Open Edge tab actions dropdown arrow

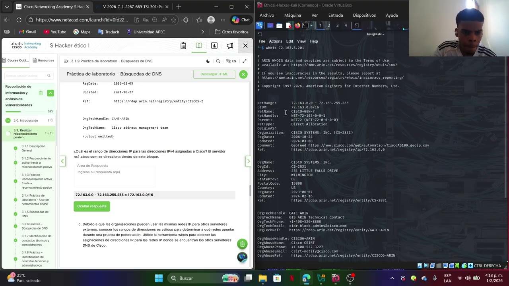(7, 7)
